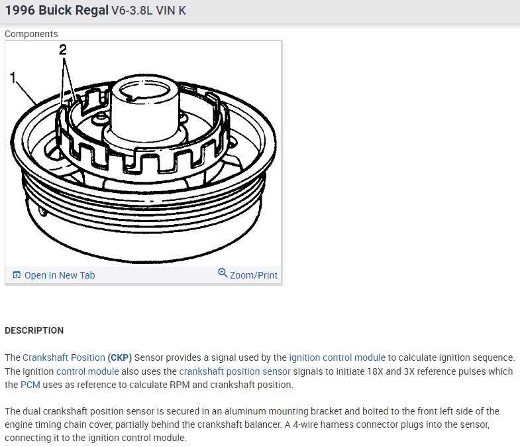Click the DESCRIPTION heading

(x=34, y=330)
